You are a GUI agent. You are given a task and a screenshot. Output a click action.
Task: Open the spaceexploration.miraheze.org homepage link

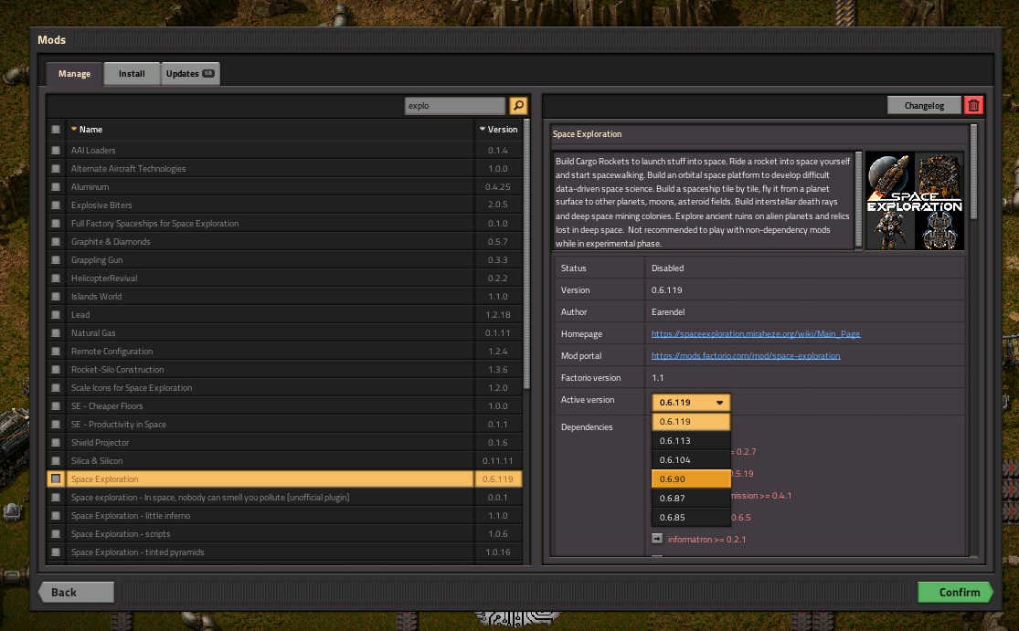click(755, 333)
